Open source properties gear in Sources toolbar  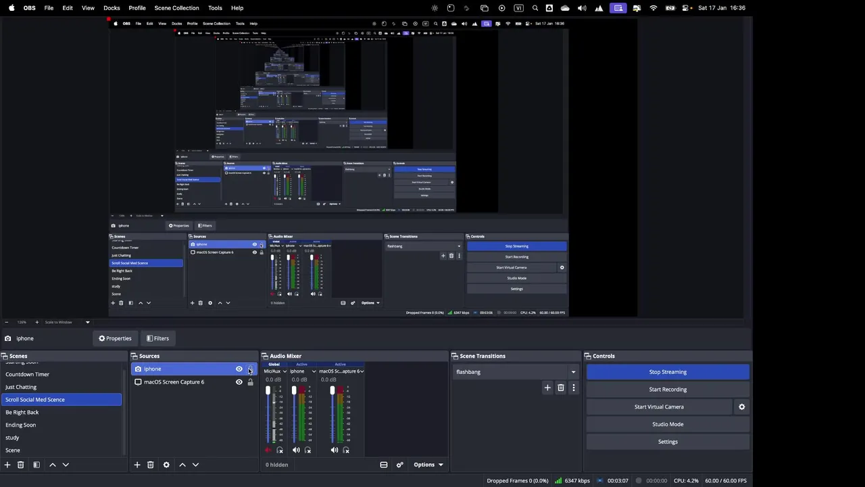pos(166,465)
